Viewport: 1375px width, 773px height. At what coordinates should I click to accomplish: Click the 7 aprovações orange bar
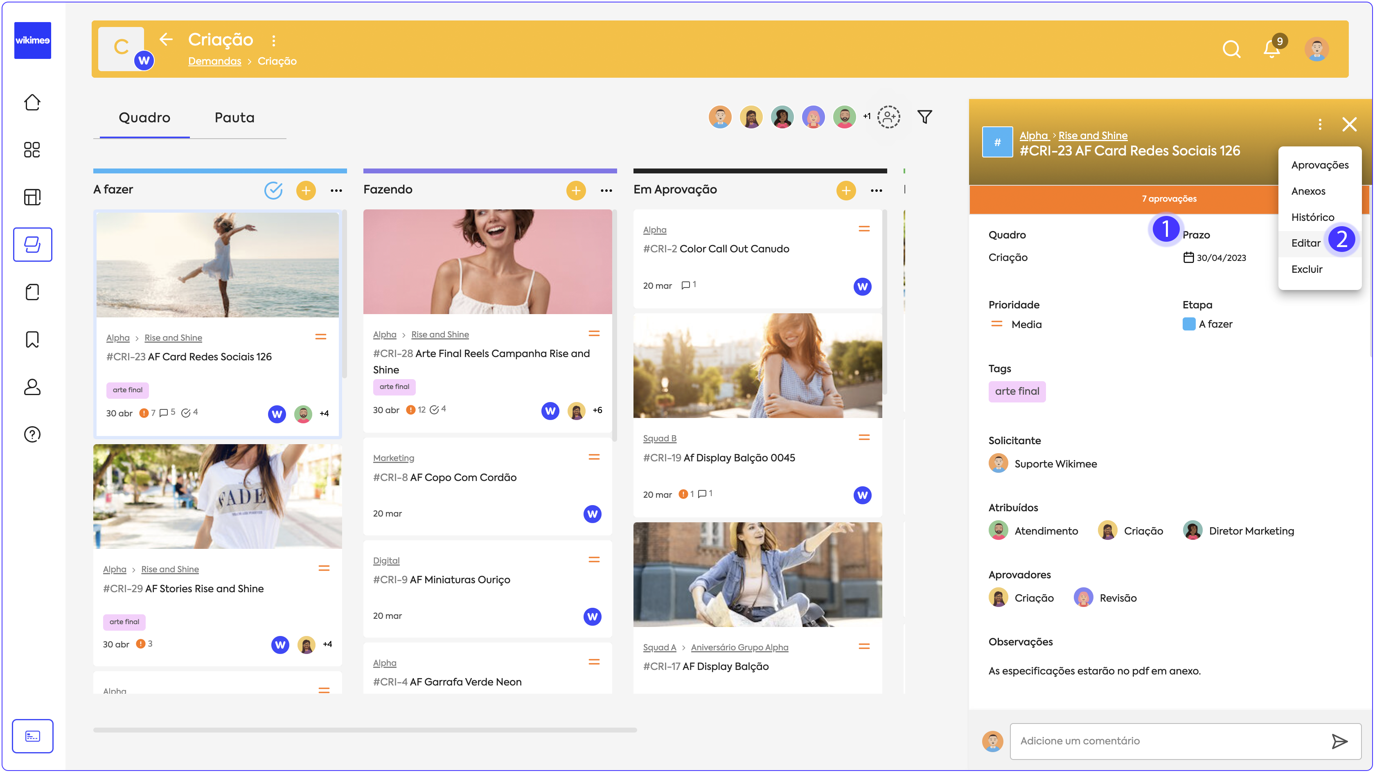[1169, 199]
